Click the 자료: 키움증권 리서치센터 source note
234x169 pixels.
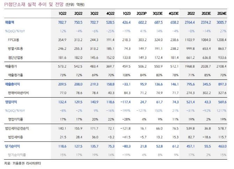click(x=22, y=163)
